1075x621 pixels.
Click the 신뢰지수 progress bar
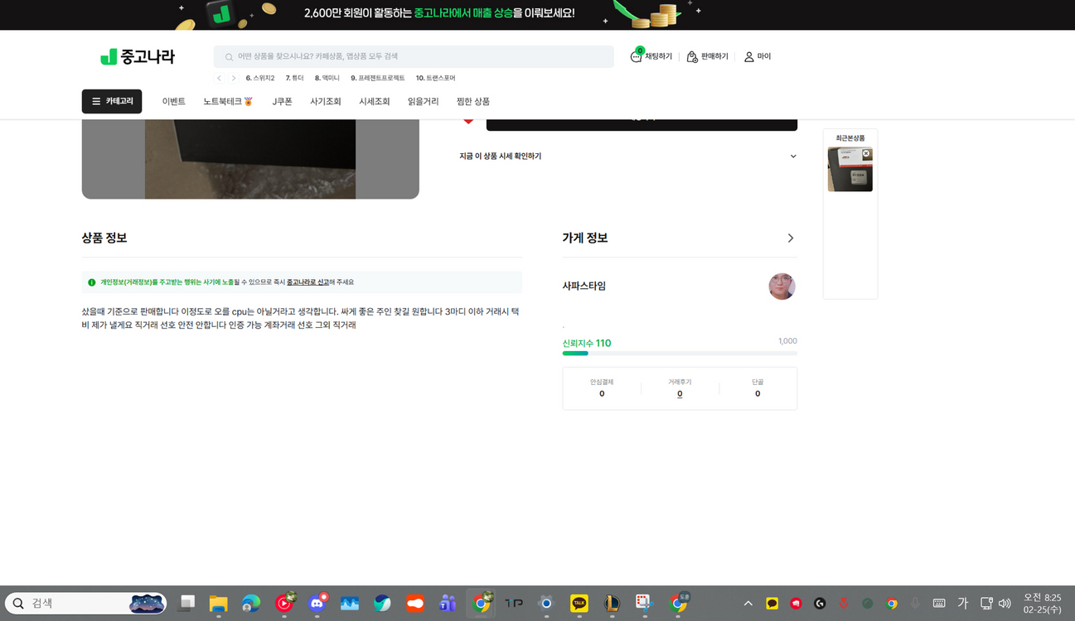680,354
